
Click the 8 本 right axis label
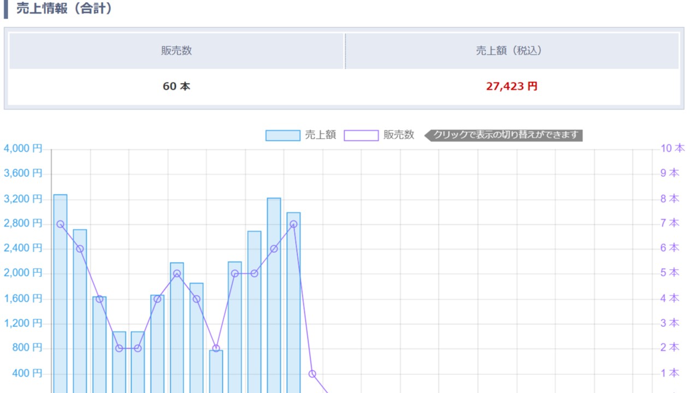[x=670, y=198]
